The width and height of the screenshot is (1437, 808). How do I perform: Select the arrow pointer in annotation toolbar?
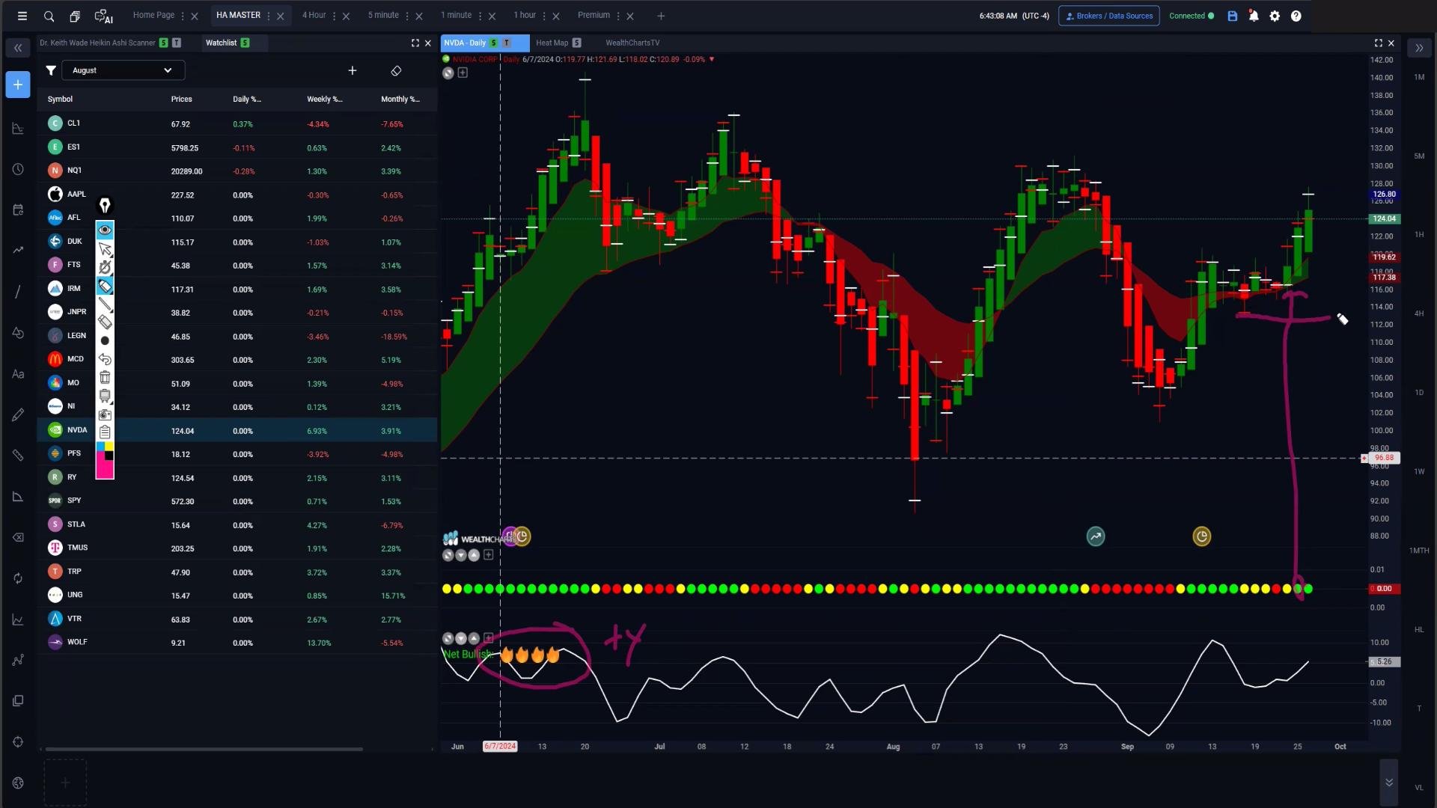click(105, 248)
